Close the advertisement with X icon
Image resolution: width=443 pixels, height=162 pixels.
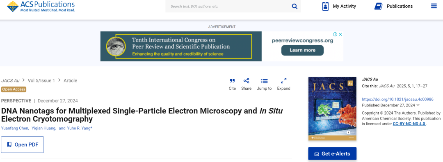point(340,34)
